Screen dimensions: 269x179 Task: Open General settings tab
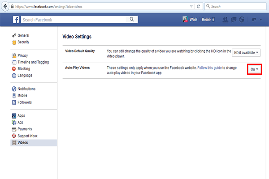23,35
